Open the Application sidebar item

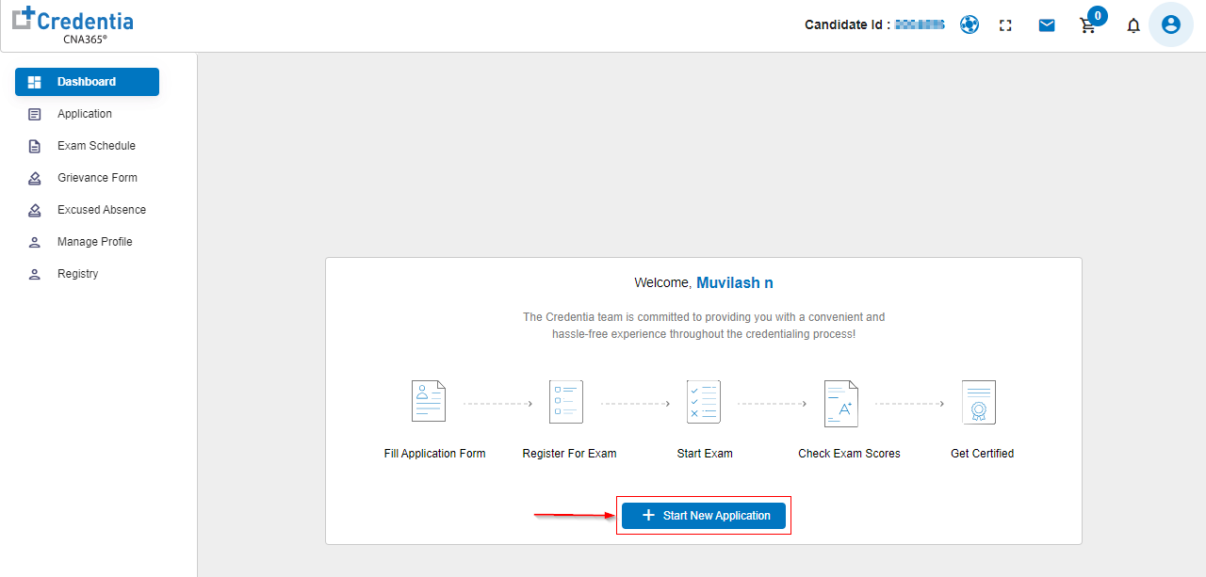coord(86,114)
